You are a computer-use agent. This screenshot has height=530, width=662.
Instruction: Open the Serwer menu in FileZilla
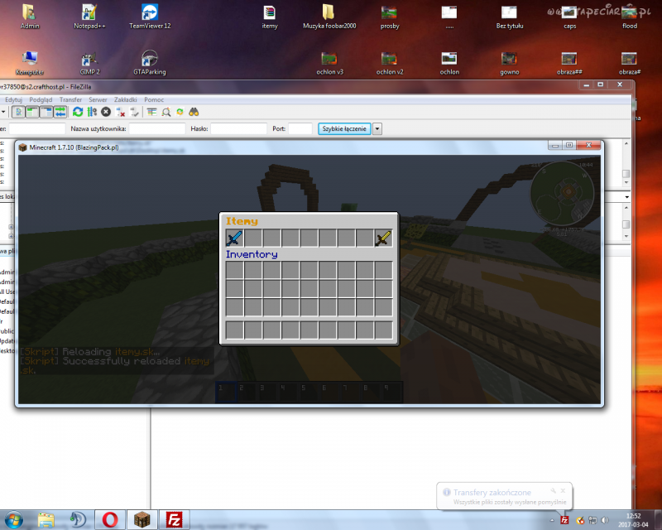click(x=98, y=99)
